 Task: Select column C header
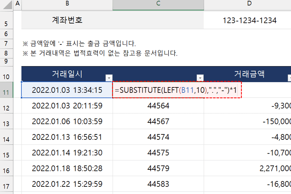coord(158,5)
